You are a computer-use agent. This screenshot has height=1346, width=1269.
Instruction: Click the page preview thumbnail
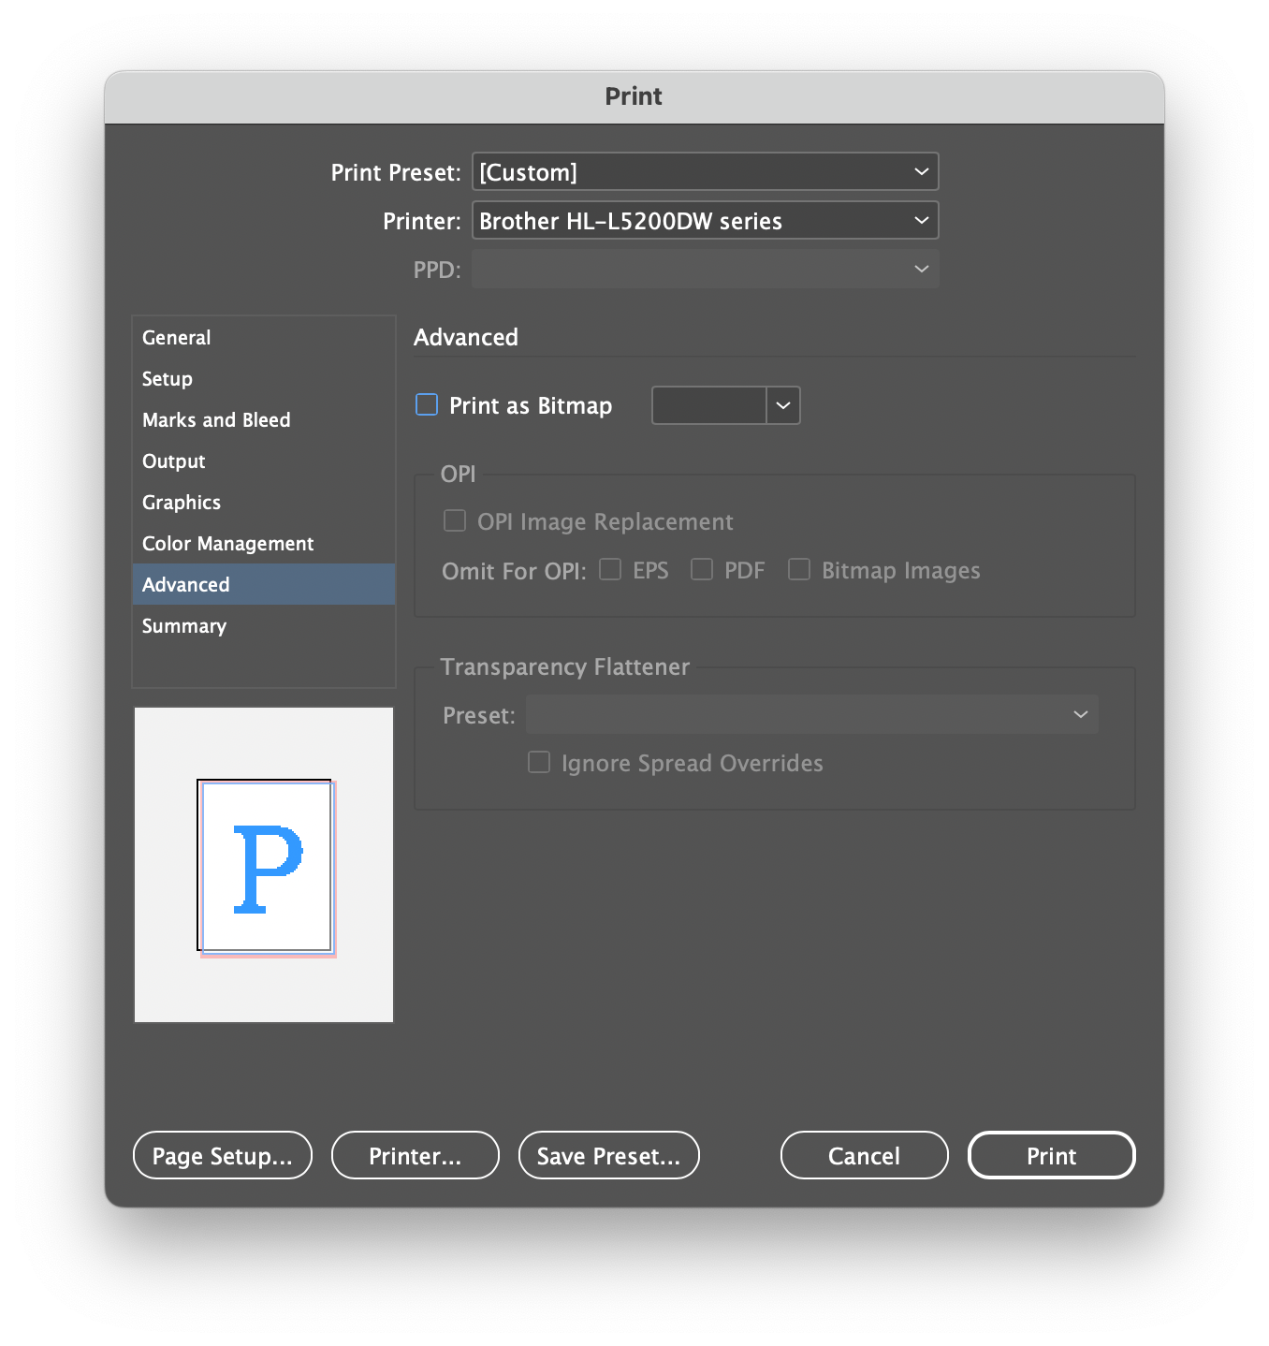265,865
